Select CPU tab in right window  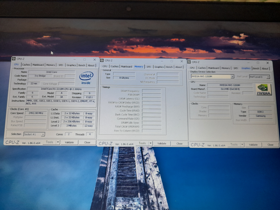click(192, 68)
